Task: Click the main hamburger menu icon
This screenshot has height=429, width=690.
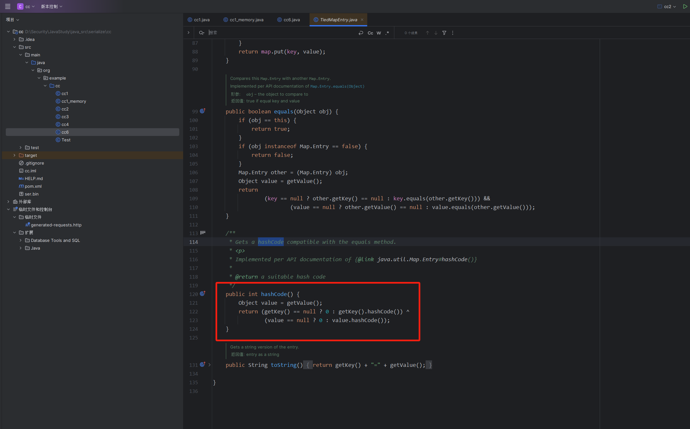Action: [8, 6]
